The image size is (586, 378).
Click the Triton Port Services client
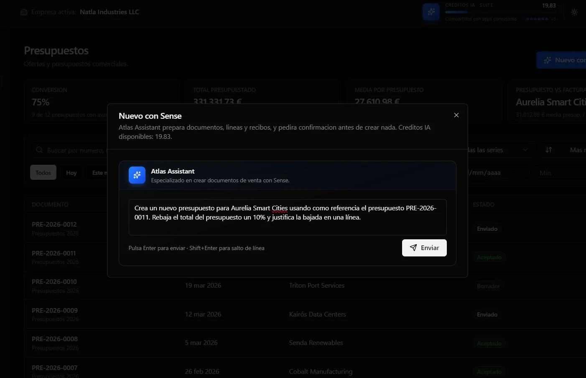[317, 285]
